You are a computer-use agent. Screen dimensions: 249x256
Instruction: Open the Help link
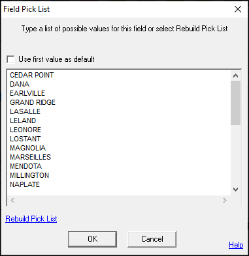pos(236,245)
